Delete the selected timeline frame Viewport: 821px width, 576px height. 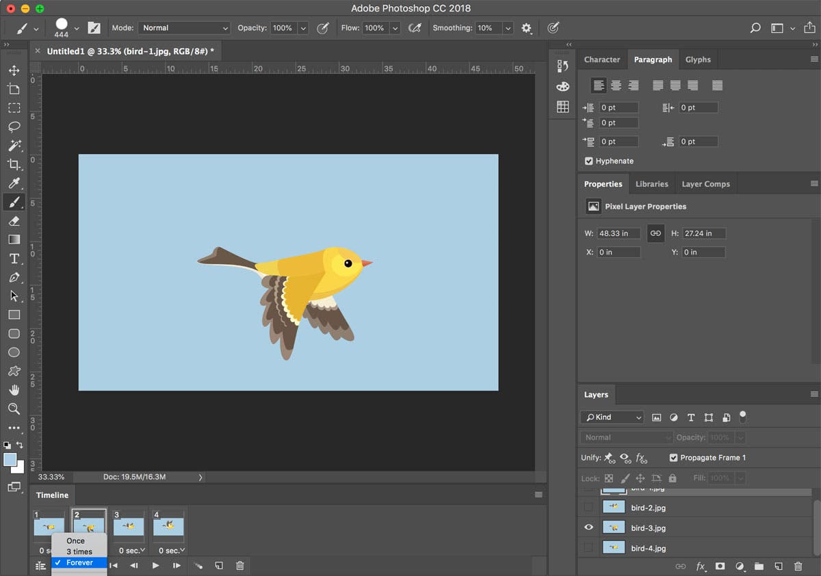point(240,566)
